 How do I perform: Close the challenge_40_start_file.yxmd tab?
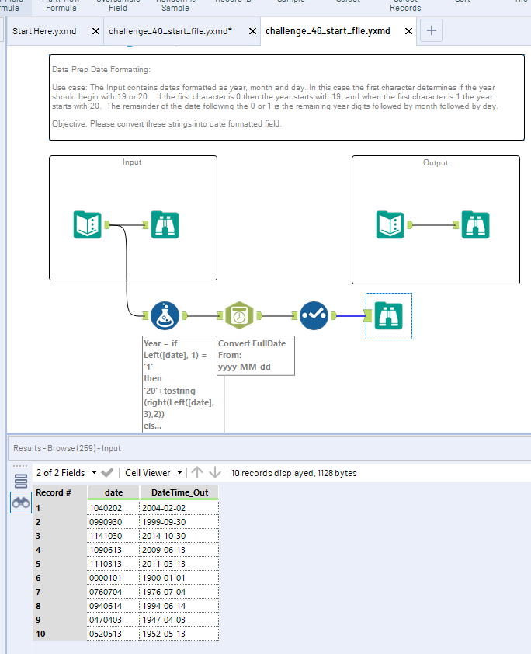[x=252, y=31]
